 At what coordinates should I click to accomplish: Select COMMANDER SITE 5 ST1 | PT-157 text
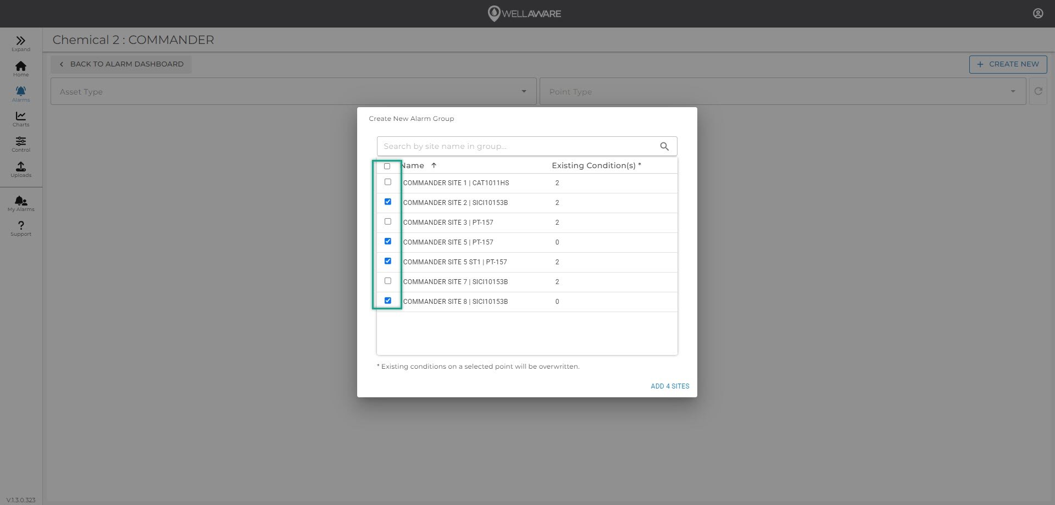455,262
